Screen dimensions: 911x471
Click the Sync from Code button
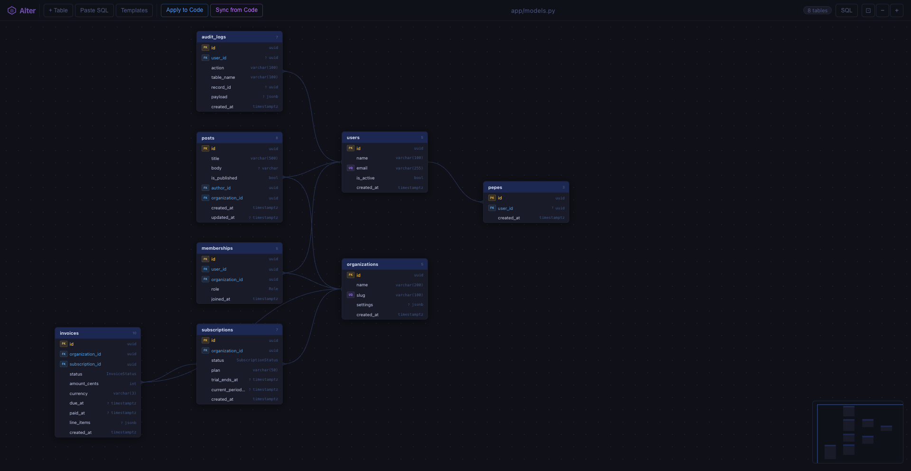point(236,10)
